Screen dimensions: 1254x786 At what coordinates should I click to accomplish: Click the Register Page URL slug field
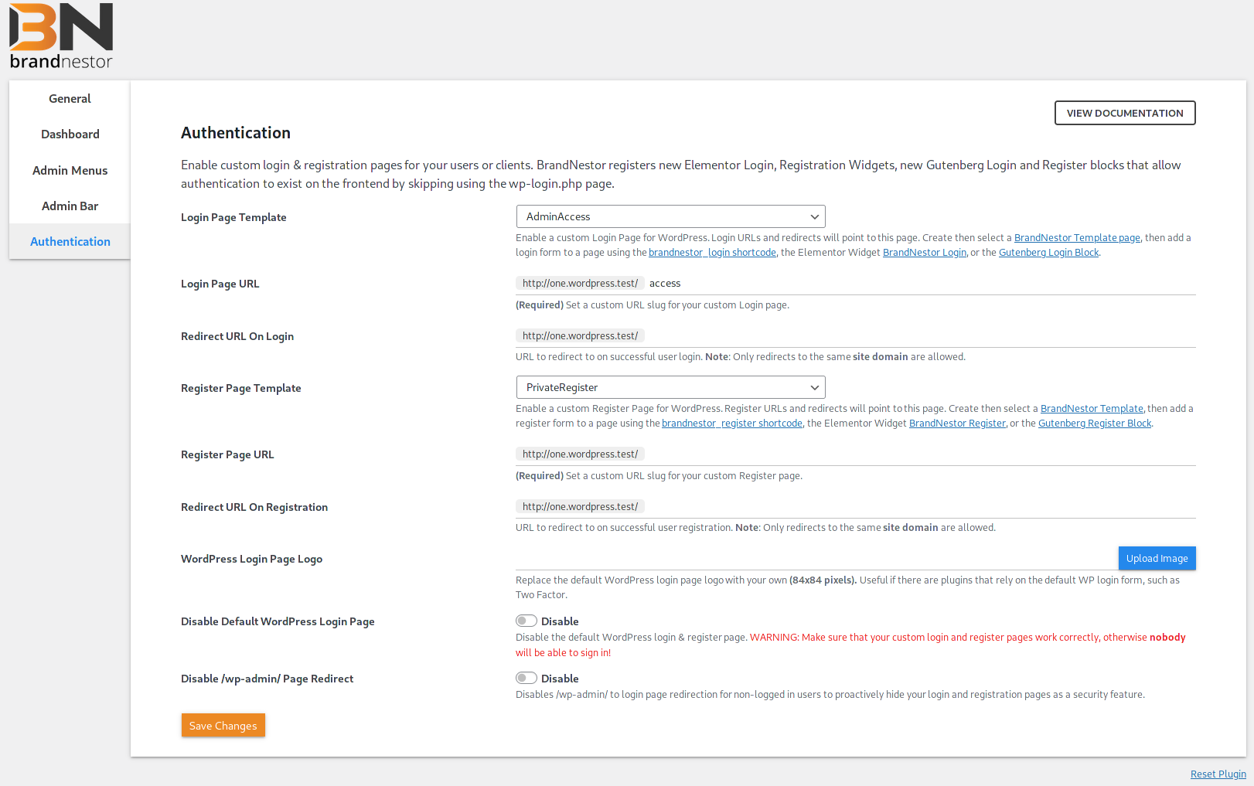coord(920,454)
